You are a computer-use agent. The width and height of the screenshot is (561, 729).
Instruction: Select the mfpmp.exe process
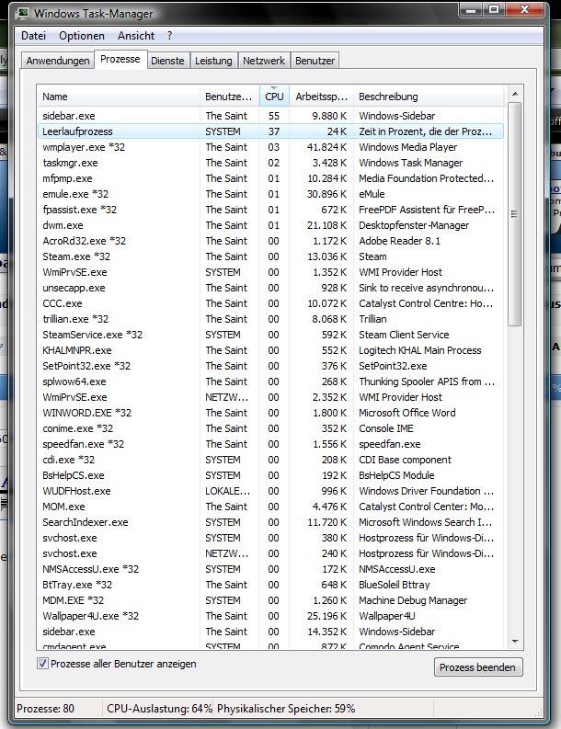click(270, 178)
